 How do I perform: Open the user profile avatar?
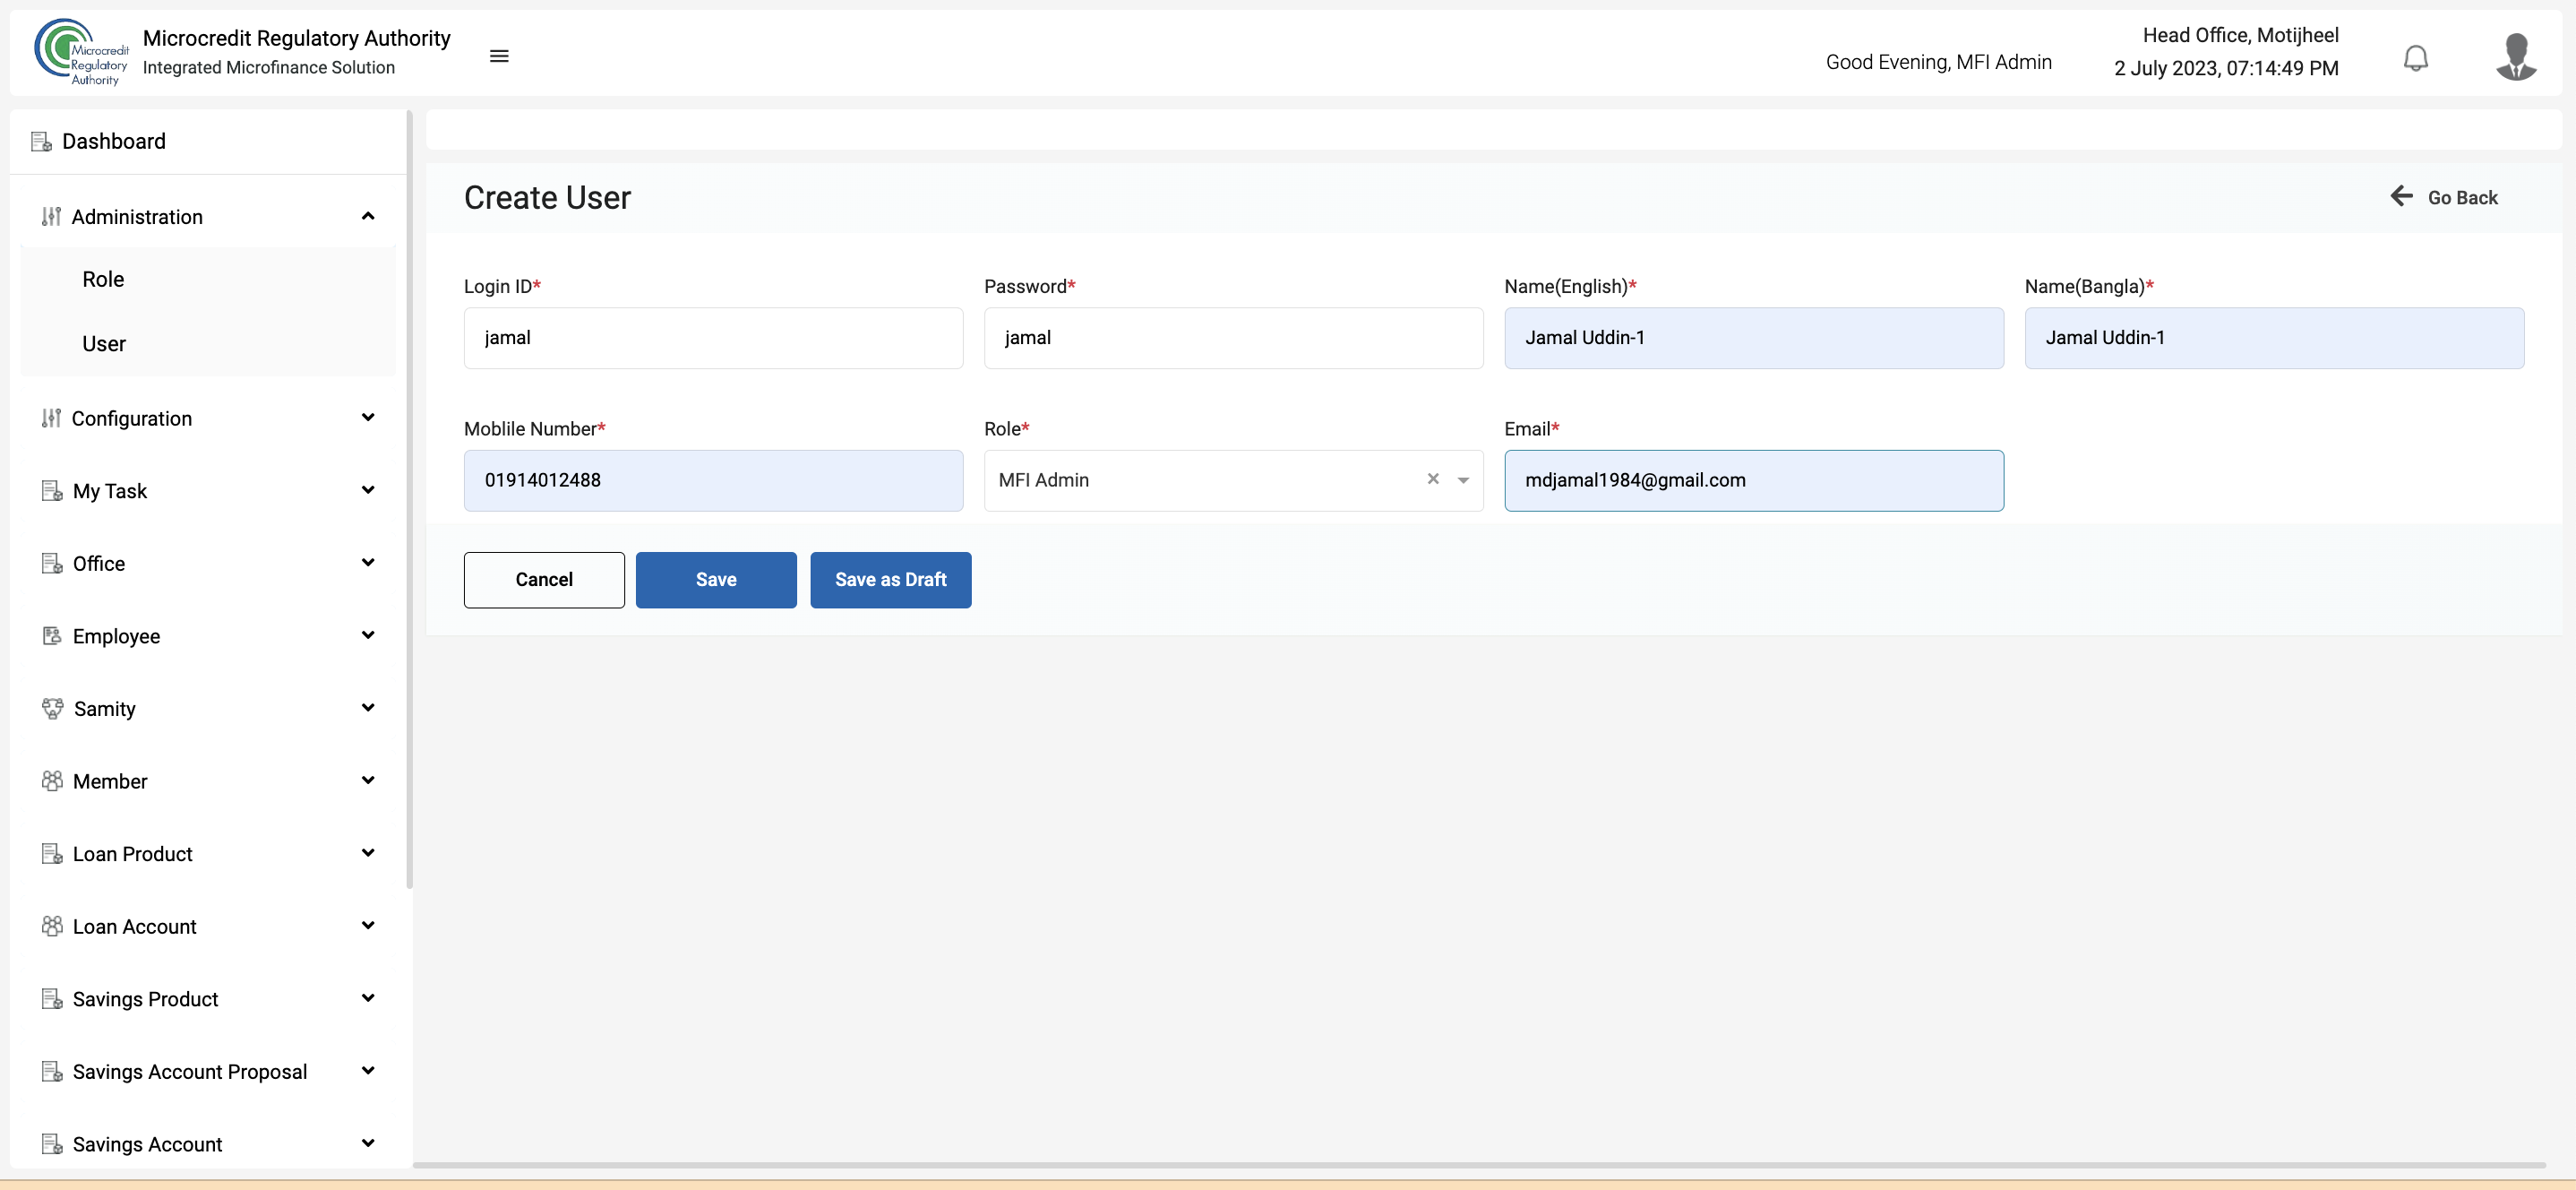click(x=2516, y=56)
